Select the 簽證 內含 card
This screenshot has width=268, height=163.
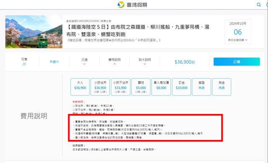tap(201, 87)
